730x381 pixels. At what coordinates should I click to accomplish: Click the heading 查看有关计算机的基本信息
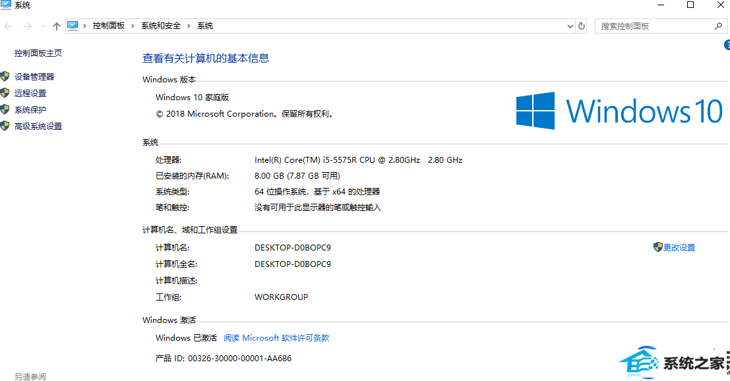tap(206, 58)
